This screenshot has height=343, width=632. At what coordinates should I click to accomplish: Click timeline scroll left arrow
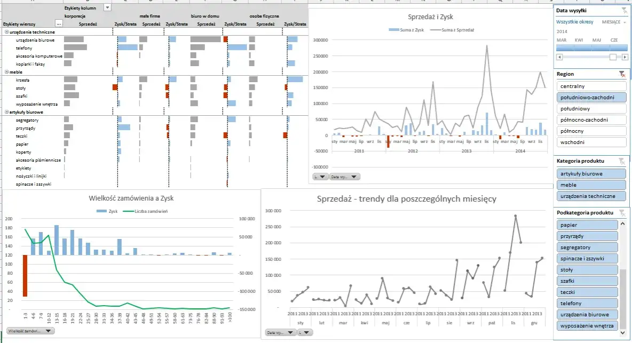pyautogui.click(x=559, y=57)
